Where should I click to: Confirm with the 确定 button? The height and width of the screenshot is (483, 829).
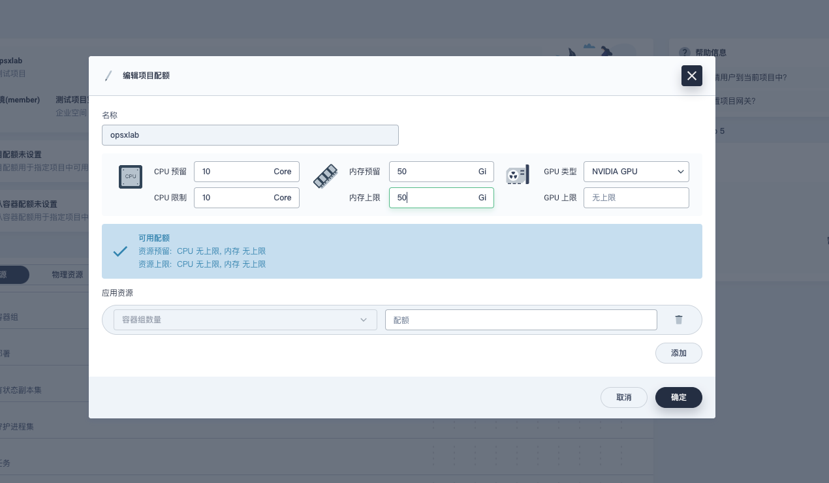[678, 397]
